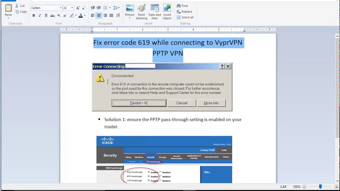Toggle underline formatting
The height and width of the screenshot is (191, 340).
46,16
